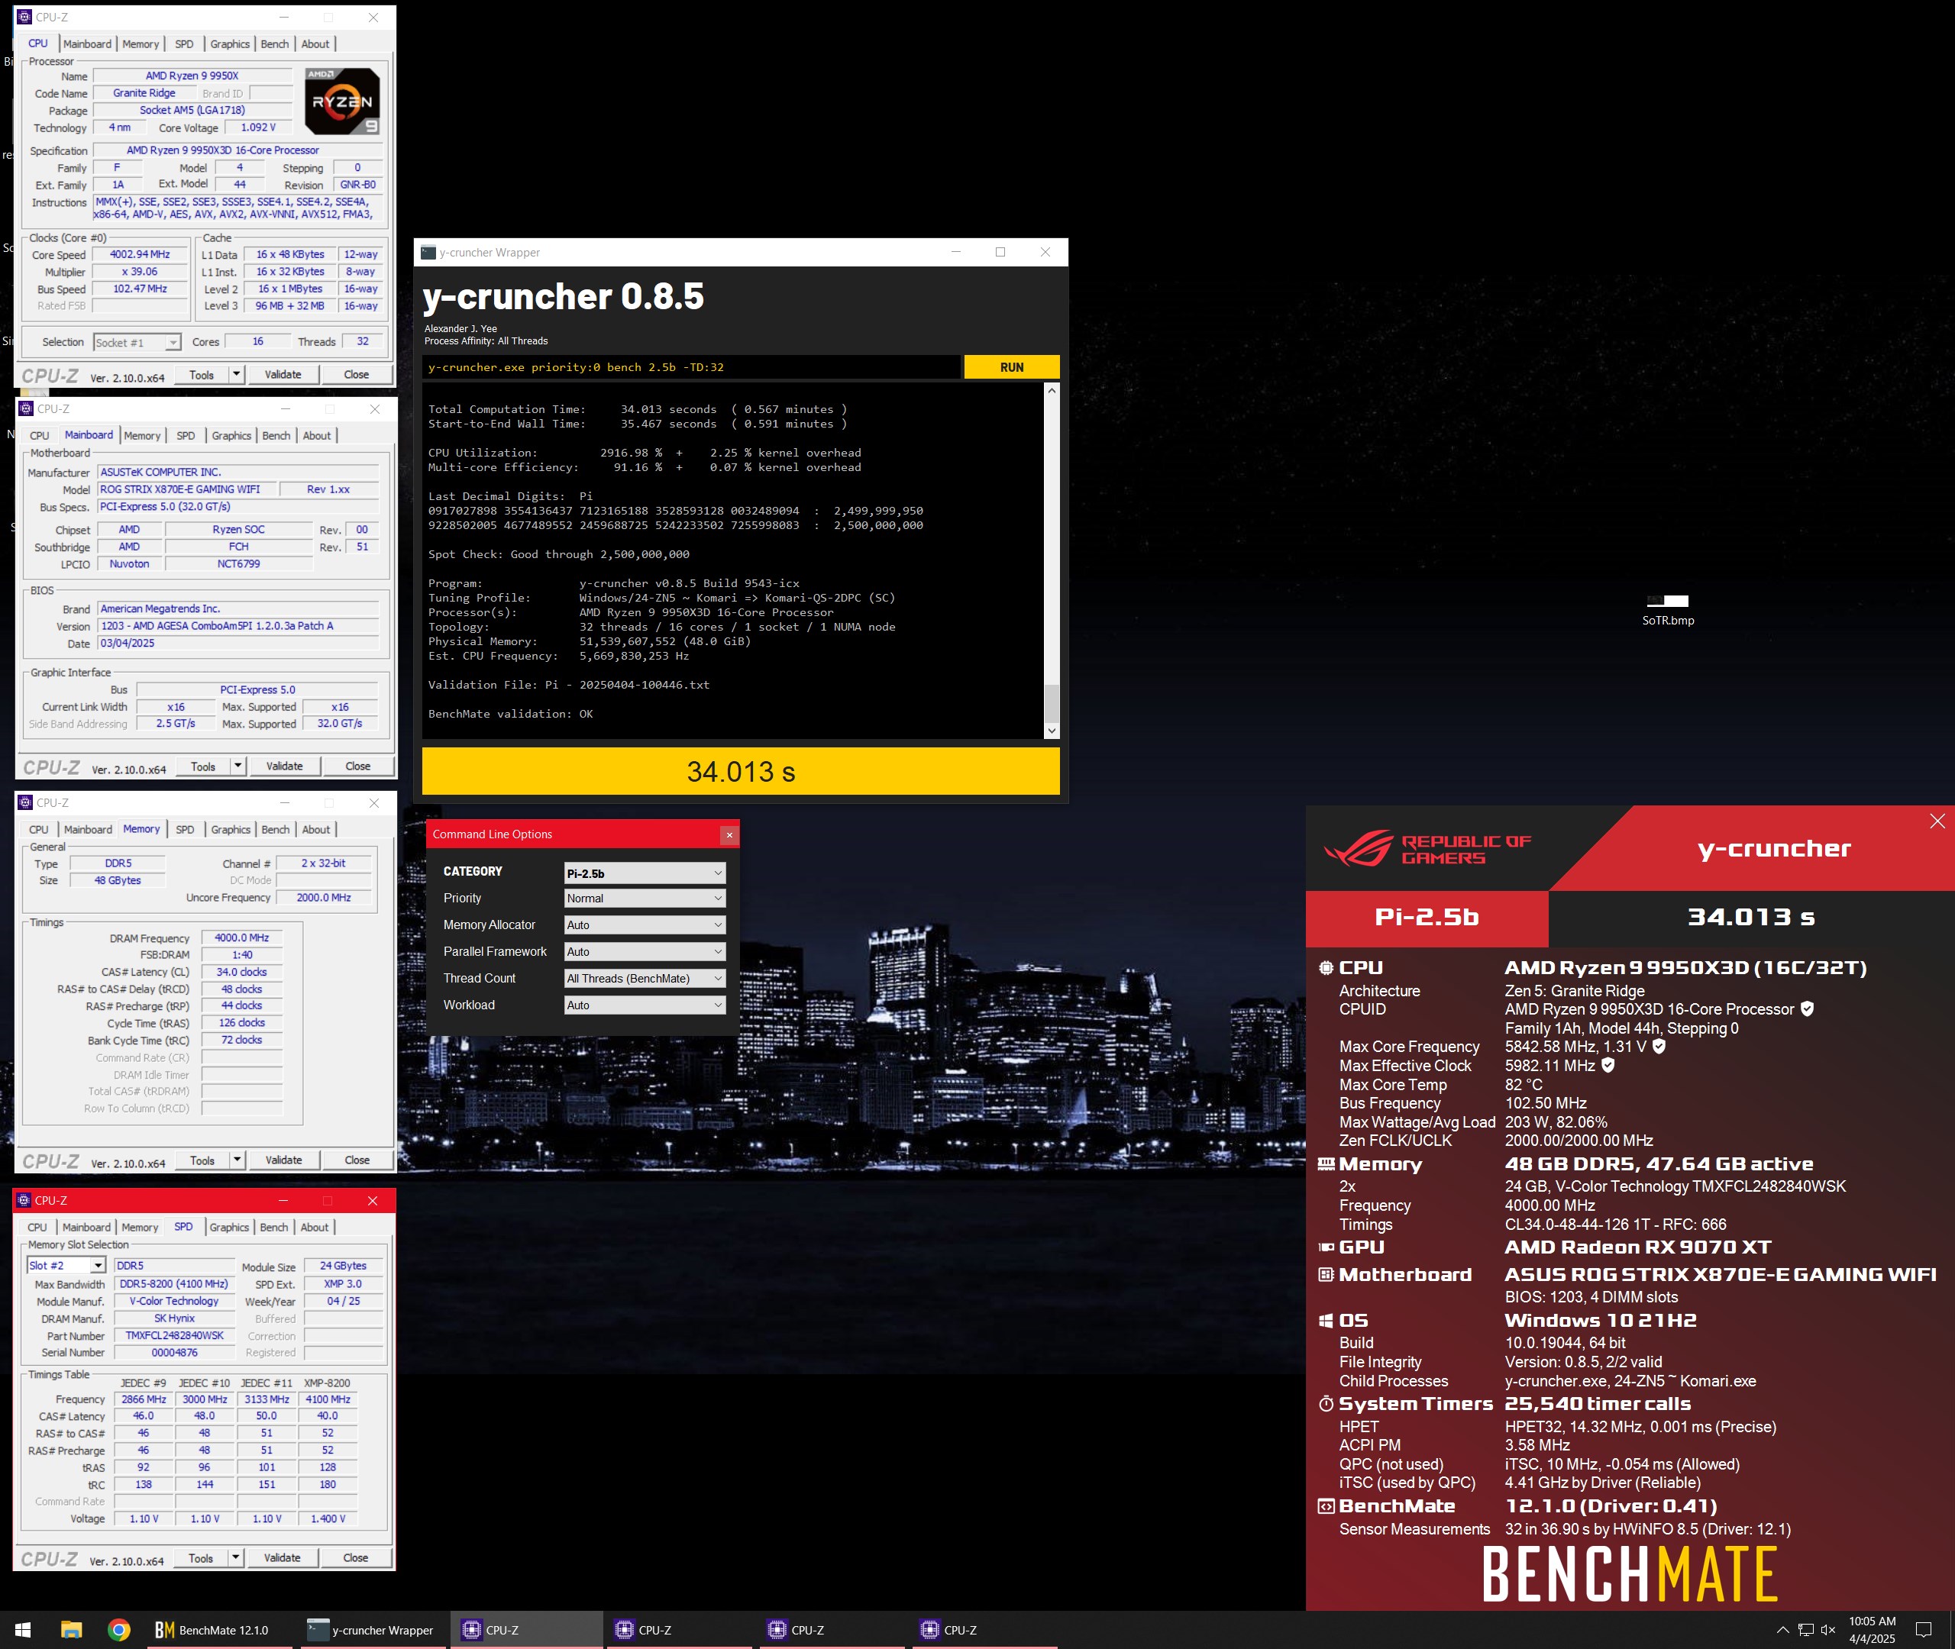Open the CATEGORY dropdown showing Pi-2.5b

[x=645, y=873]
